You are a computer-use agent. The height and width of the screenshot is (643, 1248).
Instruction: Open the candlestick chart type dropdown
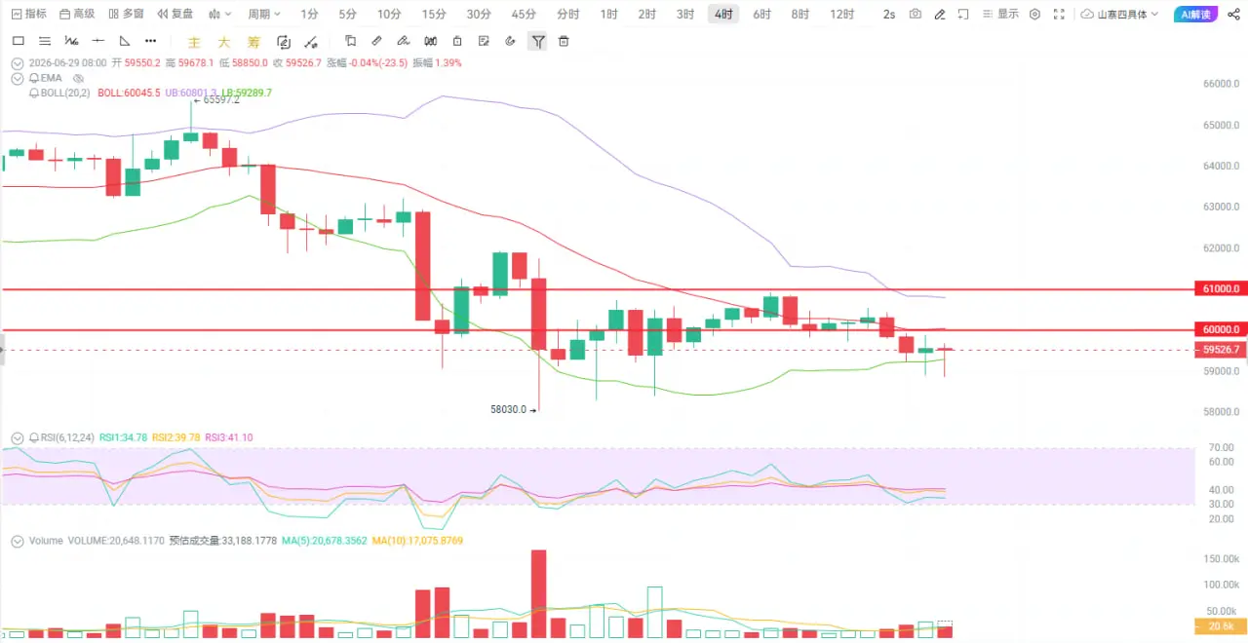coord(219,14)
